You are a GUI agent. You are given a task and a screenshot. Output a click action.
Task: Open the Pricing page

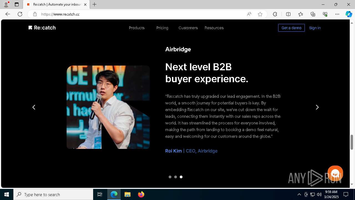click(162, 28)
